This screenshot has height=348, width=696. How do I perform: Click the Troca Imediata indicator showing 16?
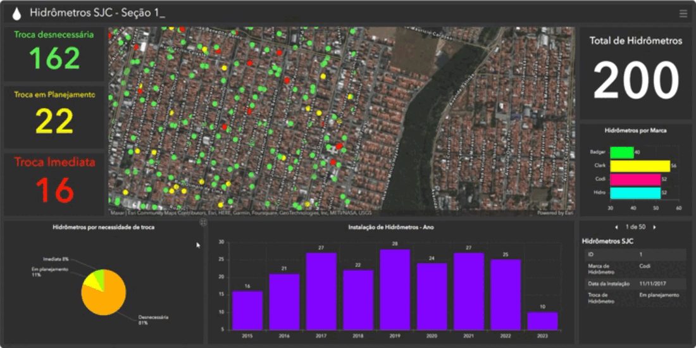(54, 184)
